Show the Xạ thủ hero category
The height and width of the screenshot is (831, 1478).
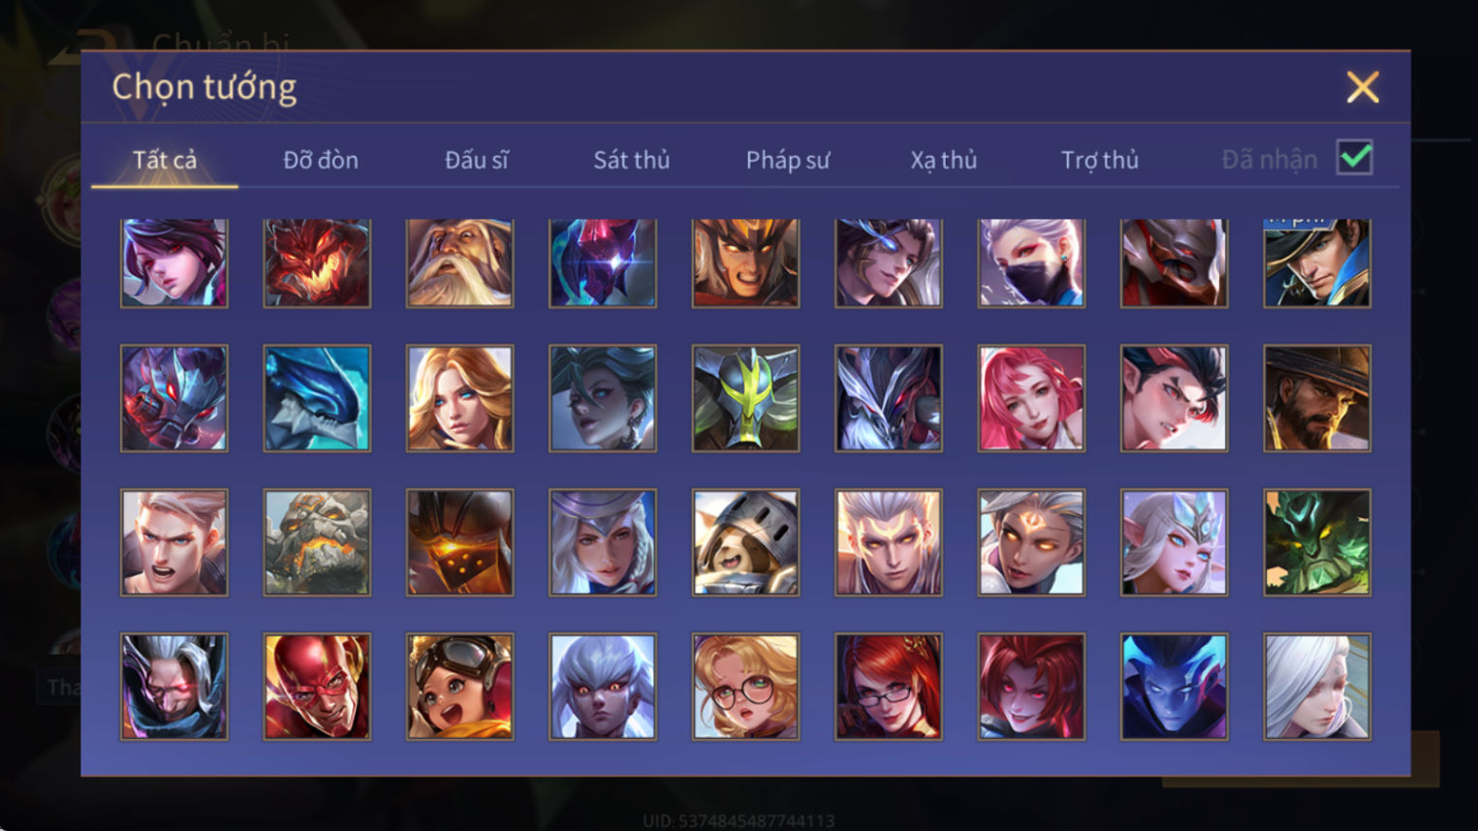[x=943, y=160]
